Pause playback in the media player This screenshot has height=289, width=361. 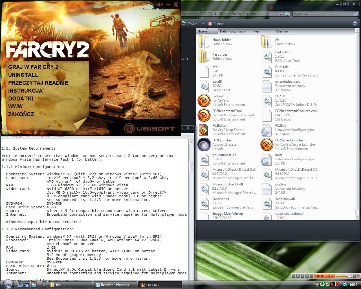point(298,276)
